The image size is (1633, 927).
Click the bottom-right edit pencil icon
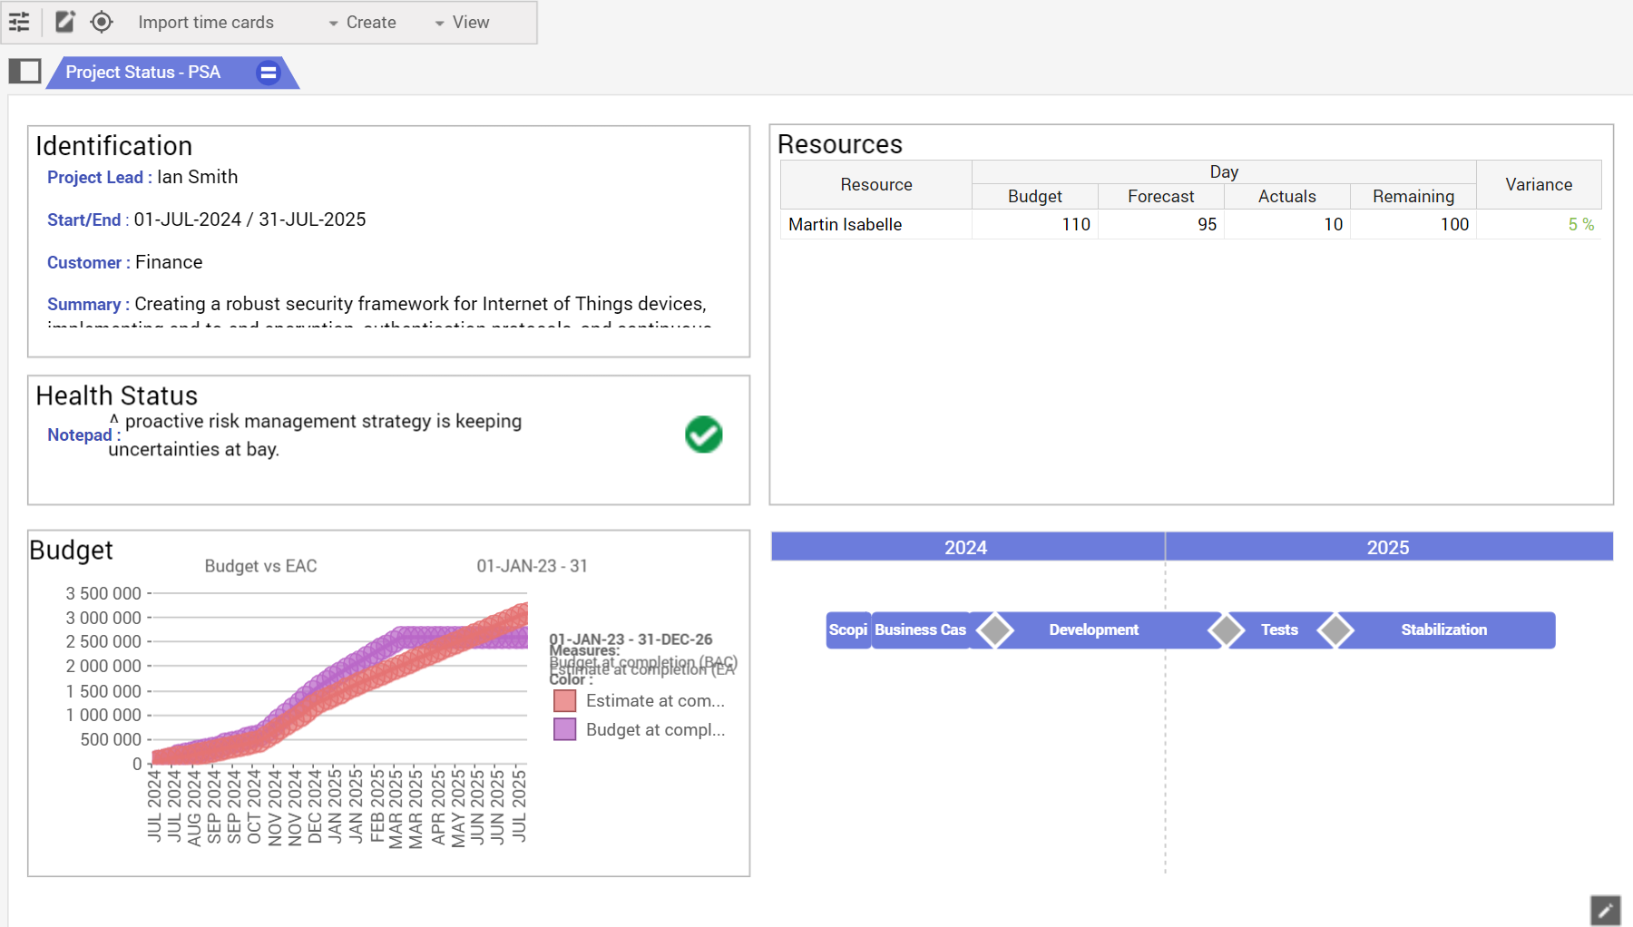[x=1604, y=911]
